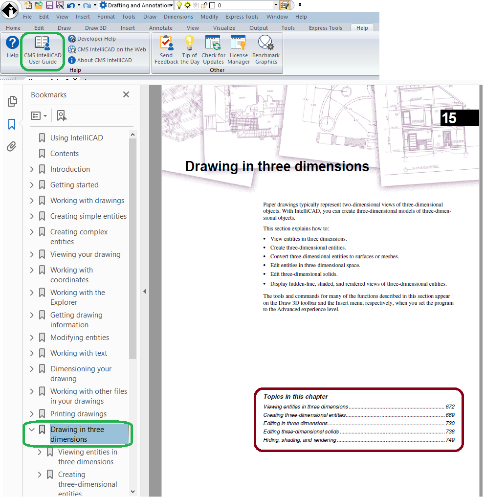This screenshot has width=485, height=500.
Task: Open the CMS IntelliCAD User Guide
Action: tap(43, 50)
